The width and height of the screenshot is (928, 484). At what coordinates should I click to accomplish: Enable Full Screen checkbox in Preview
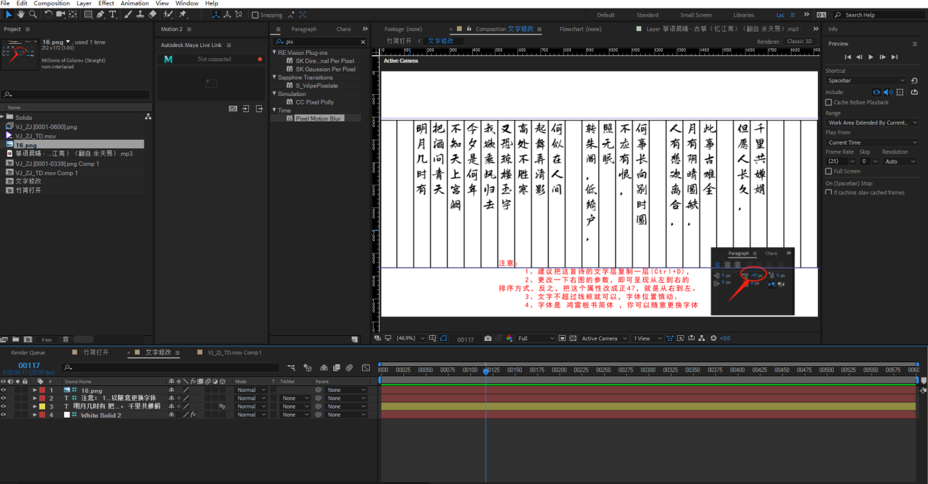click(x=829, y=171)
